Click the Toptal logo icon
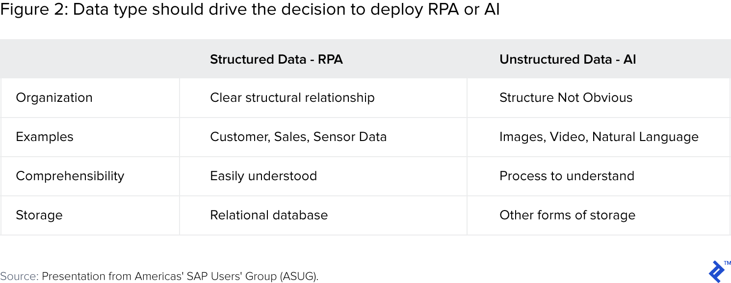Screen dimensions: 731x283 (x=716, y=271)
